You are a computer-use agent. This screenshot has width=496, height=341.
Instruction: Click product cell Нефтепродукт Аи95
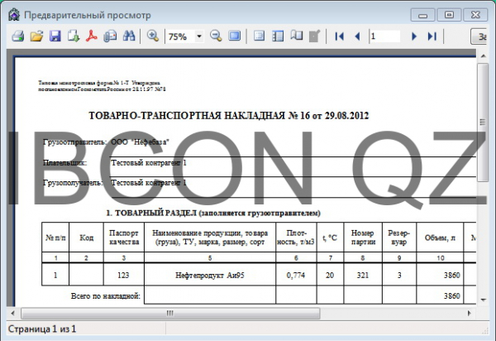[210, 275]
